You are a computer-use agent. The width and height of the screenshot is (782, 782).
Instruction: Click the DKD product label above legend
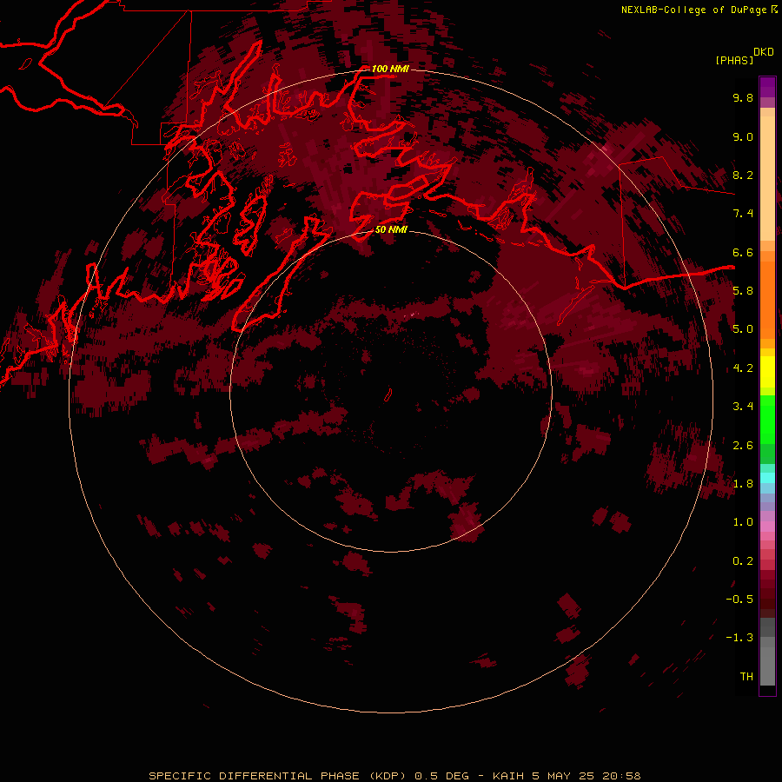pyautogui.click(x=763, y=52)
